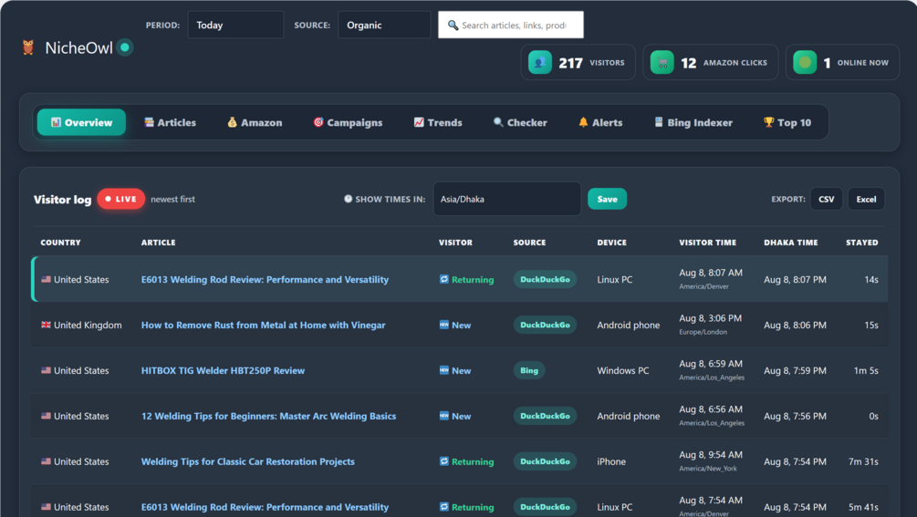The image size is (917, 517).
Task: Click the 'iPhone' device cell
Action: pos(611,461)
